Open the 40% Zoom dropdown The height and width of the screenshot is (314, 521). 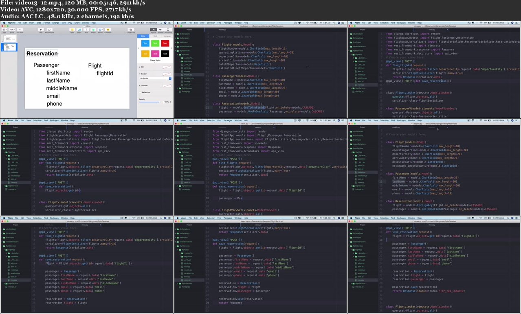pyautogui.click(x=13, y=30)
